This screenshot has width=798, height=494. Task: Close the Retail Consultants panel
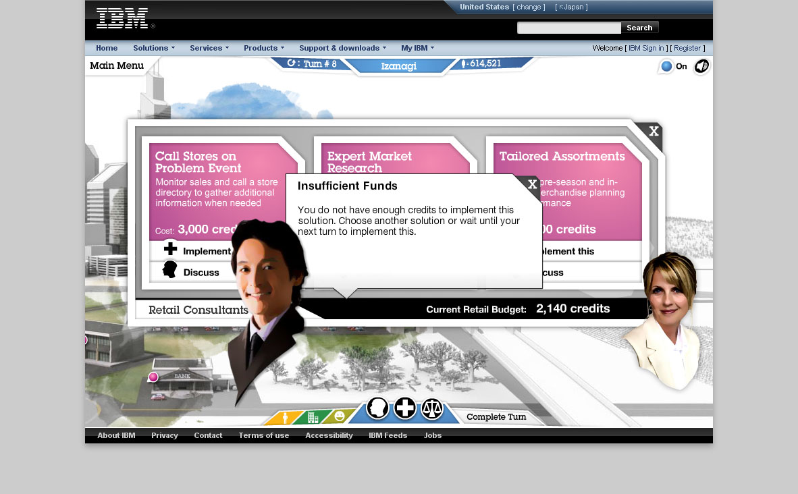[x=654, y=131]
